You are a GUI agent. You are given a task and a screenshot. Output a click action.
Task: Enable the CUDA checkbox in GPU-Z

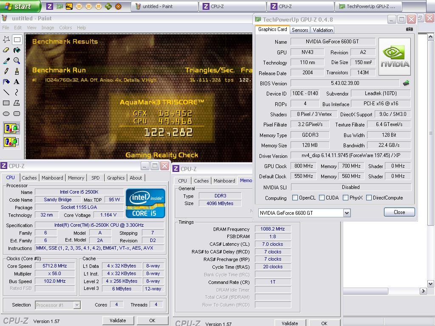[322, 198]
